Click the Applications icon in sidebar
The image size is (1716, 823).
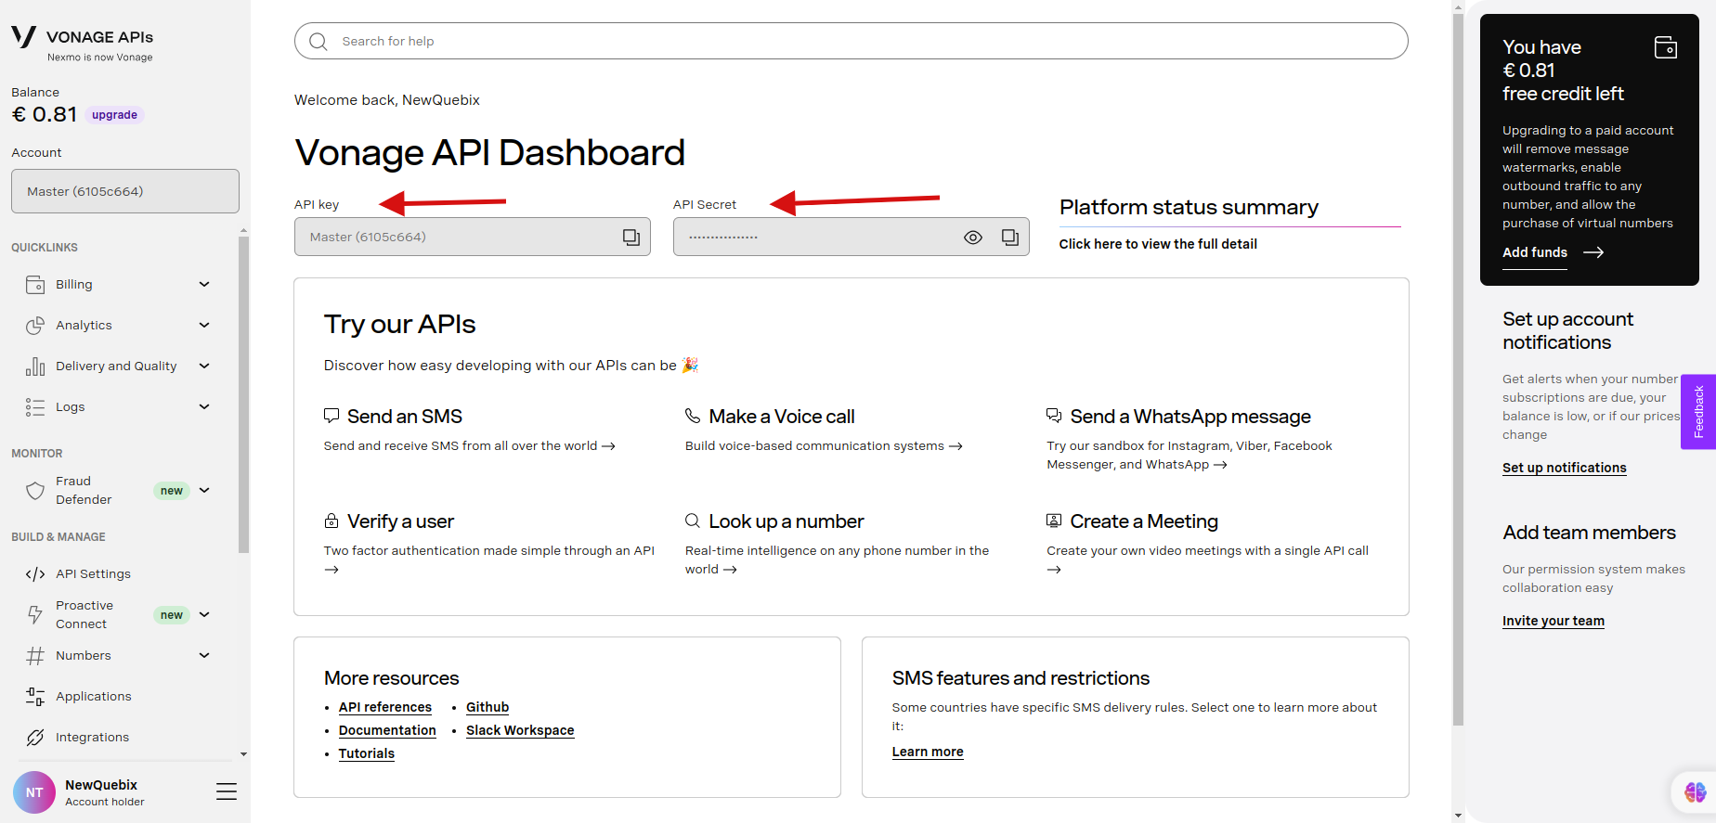click(35, 697)
